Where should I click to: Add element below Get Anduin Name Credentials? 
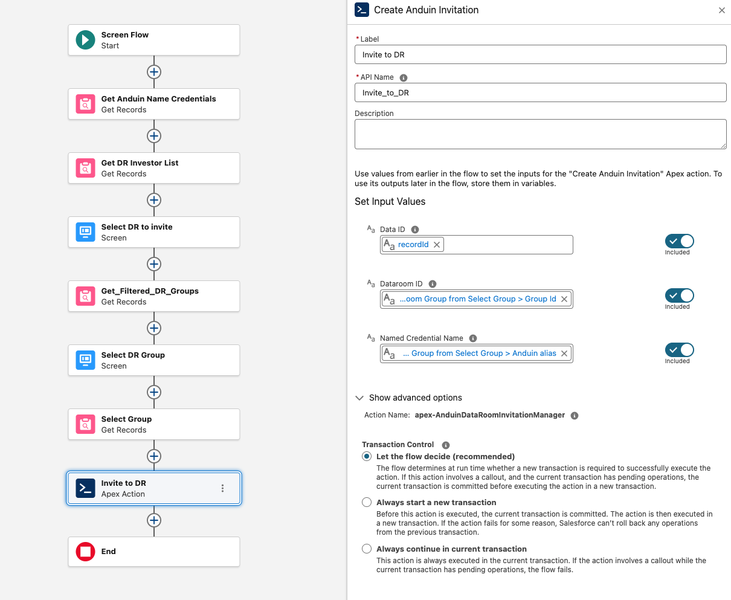(154, 136)
